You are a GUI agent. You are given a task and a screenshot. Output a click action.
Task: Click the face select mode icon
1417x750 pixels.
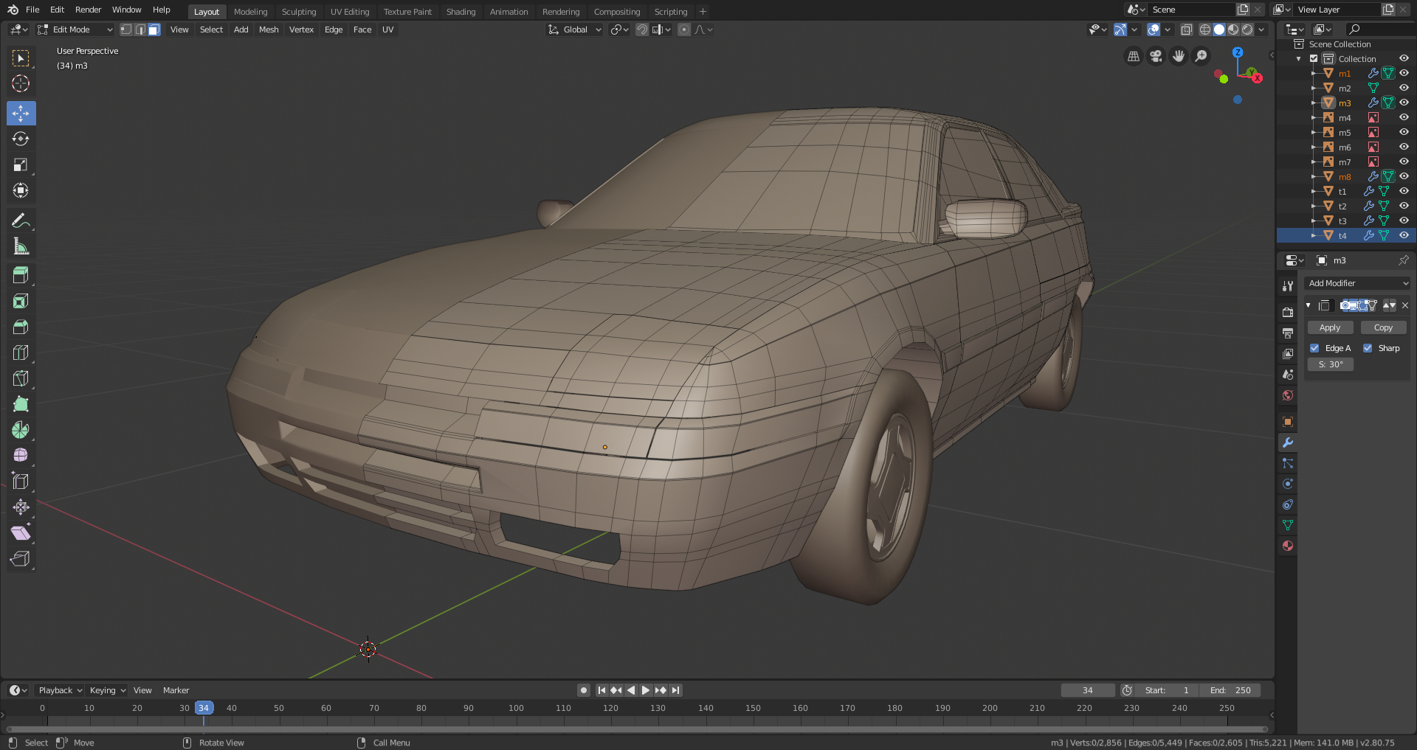pyautogui.click(x=154, y=29)
